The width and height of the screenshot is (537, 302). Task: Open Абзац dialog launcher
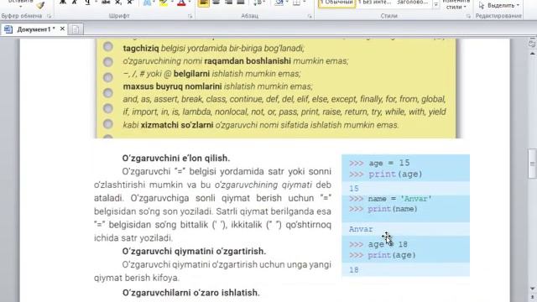click(x=310, y=16)
